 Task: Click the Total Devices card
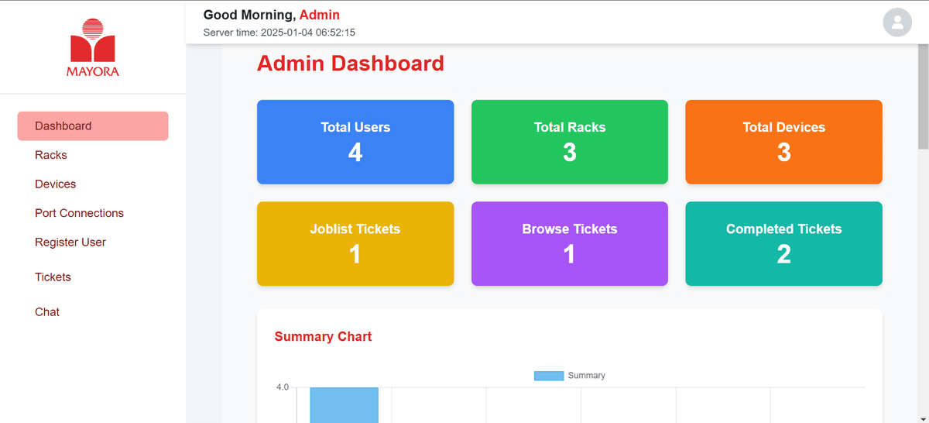tap(783, 142)
